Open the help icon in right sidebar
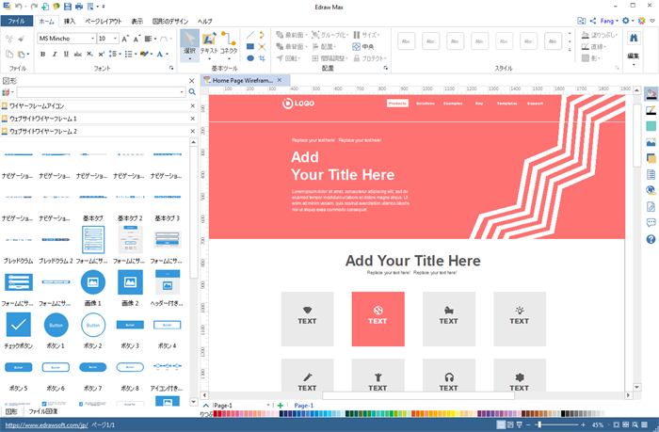659x432 pixels. click(x=651, y=239)
